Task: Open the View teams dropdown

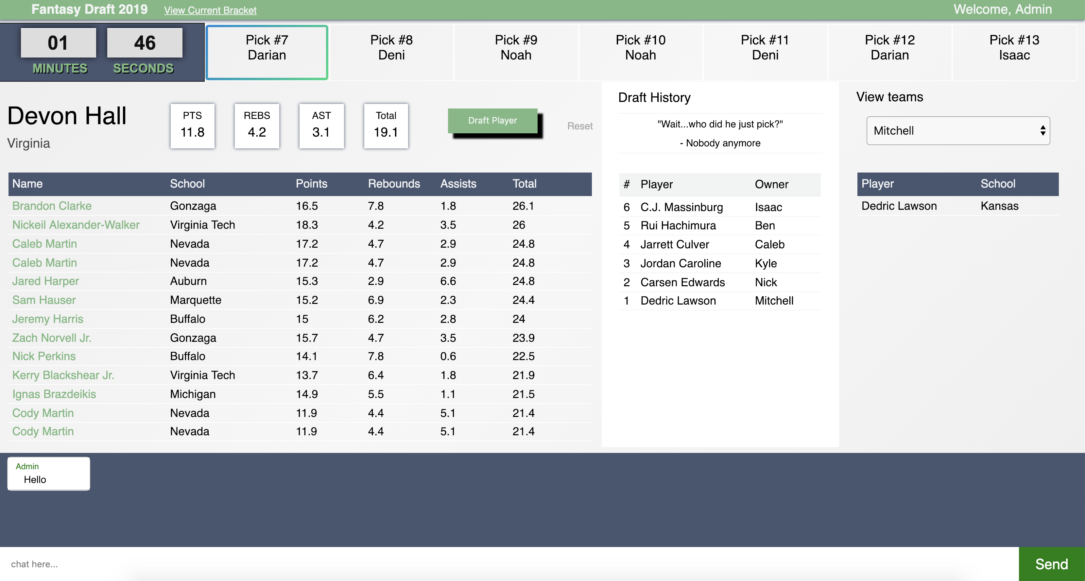Action: coord(958,131)
